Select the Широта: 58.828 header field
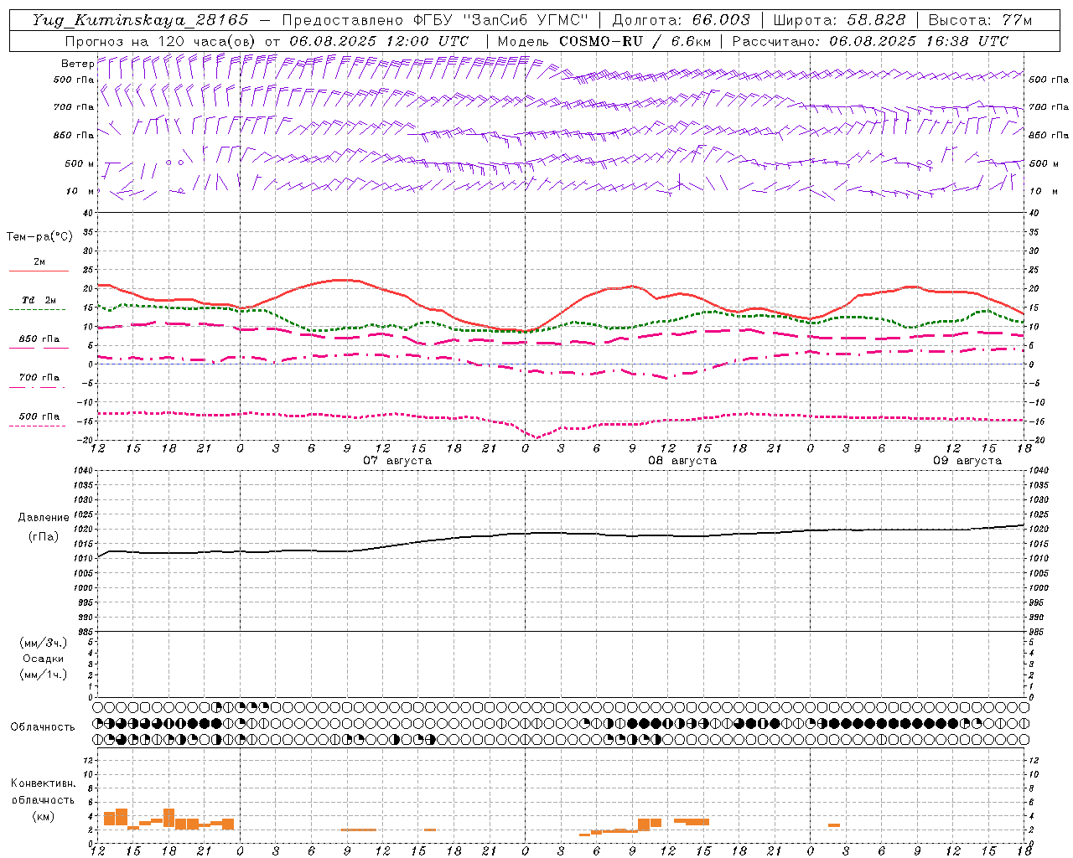 (839, 20)
